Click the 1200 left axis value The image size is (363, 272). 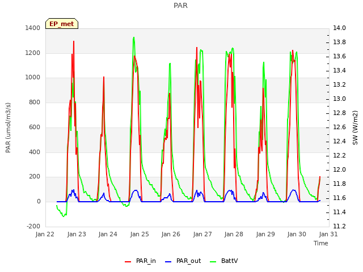(x=33, y=53)
